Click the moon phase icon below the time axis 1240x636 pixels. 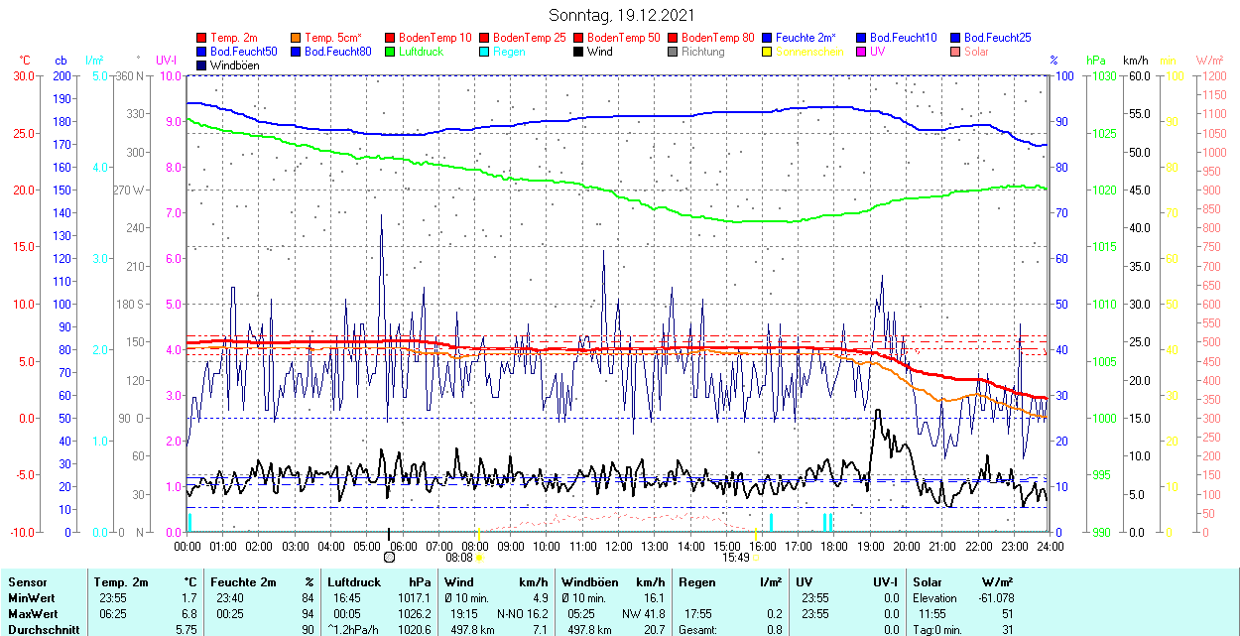tap(389, 558)
